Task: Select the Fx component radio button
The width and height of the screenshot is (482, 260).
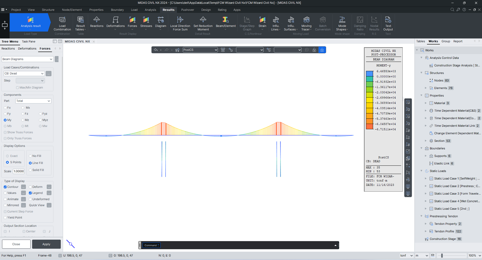Action: (x=5, y=108)
